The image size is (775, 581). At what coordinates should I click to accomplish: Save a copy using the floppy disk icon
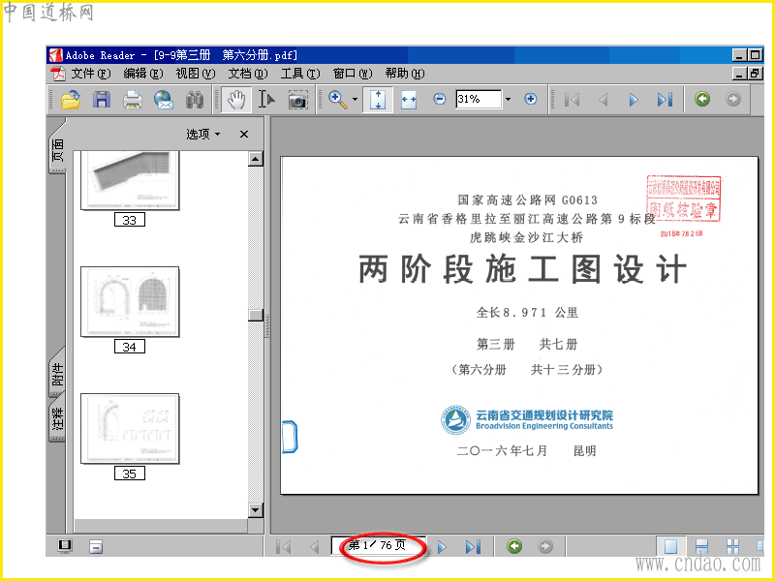click(x=102, y=100)
